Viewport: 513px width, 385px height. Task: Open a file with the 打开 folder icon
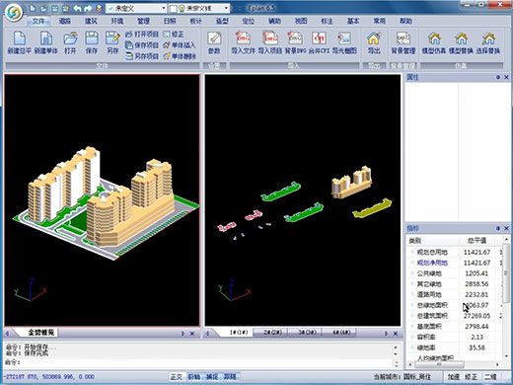pyautogui.click(x=70, y=42)
